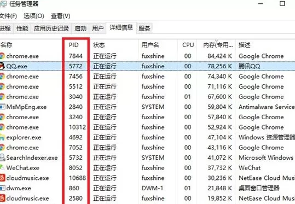Image resolution: width=295 pixels, height=204 pixels.
Task: Click the chrome icon for PID 10312
Action: (x=2, y=127)
